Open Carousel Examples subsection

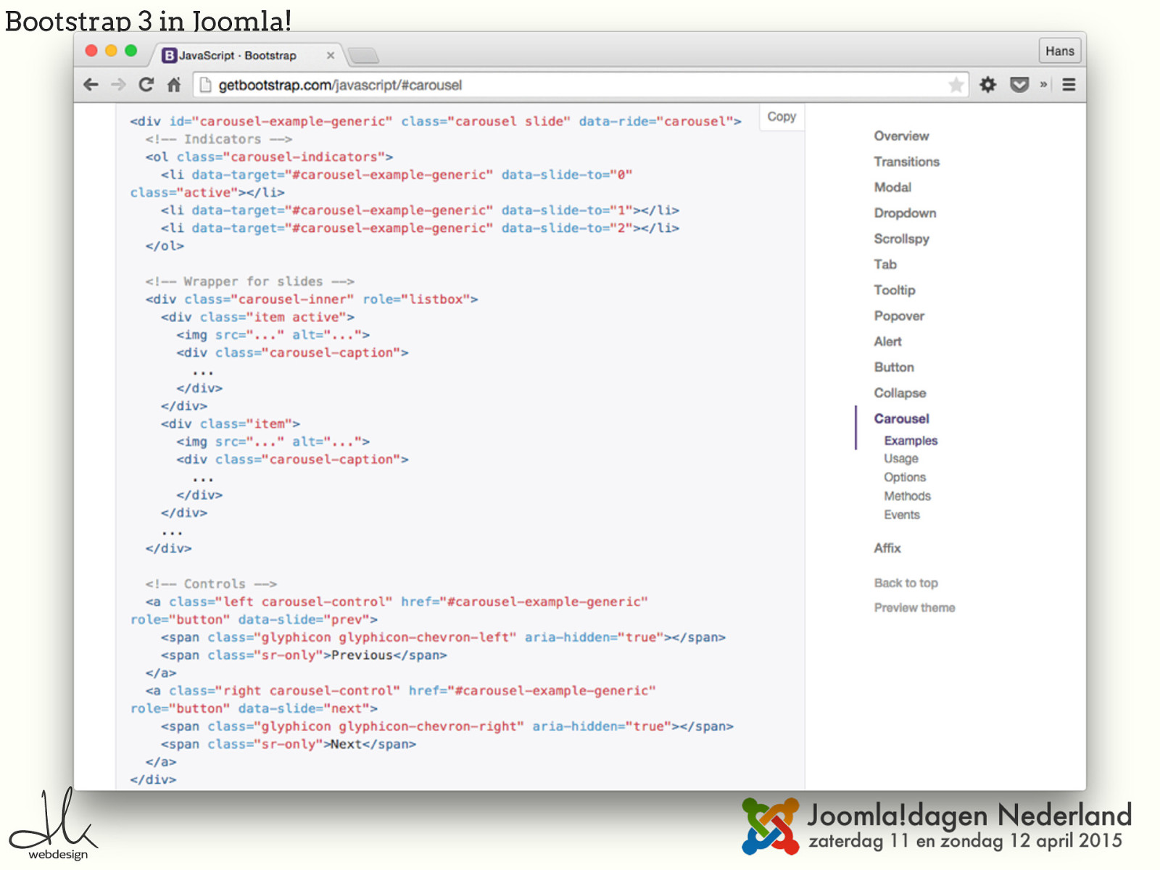click(911, 441)
